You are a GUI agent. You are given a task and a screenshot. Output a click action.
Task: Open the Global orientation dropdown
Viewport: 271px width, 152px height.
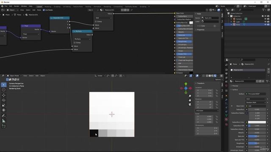100,76
